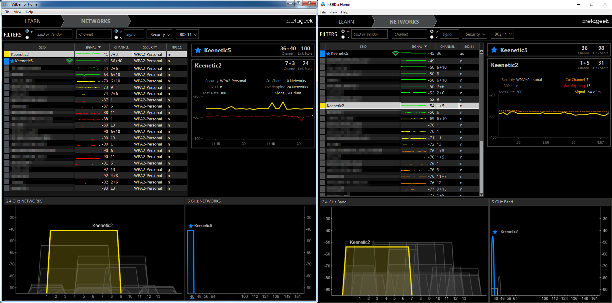The height and width of the screenshot is (303, 612).
Task: Switch to the LEARN tab in right window
Action: point(346,22)
